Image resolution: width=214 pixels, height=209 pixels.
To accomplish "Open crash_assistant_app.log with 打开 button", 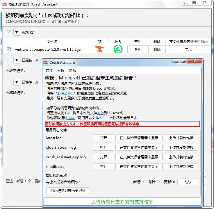I will point(104,157).
